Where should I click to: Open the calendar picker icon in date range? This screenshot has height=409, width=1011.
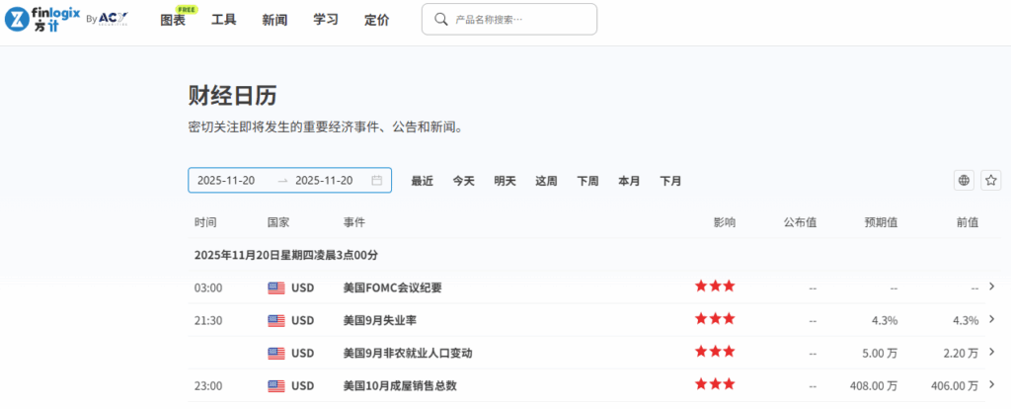(376, 181)
